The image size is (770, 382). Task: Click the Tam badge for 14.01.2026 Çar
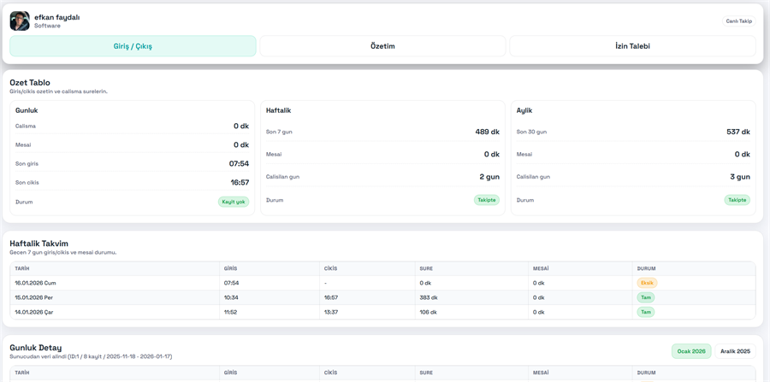[x=646, y=312]
